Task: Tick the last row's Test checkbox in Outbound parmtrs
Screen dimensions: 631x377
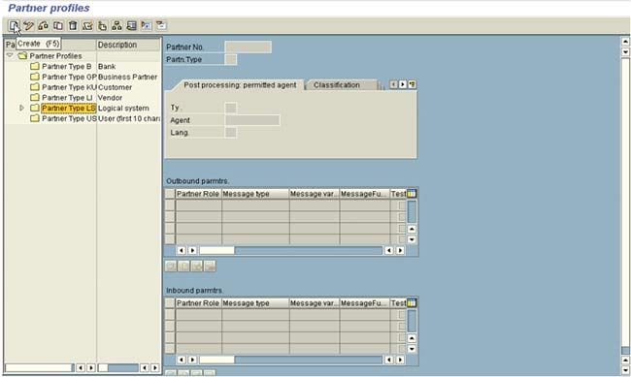Action: click(402, 239)
